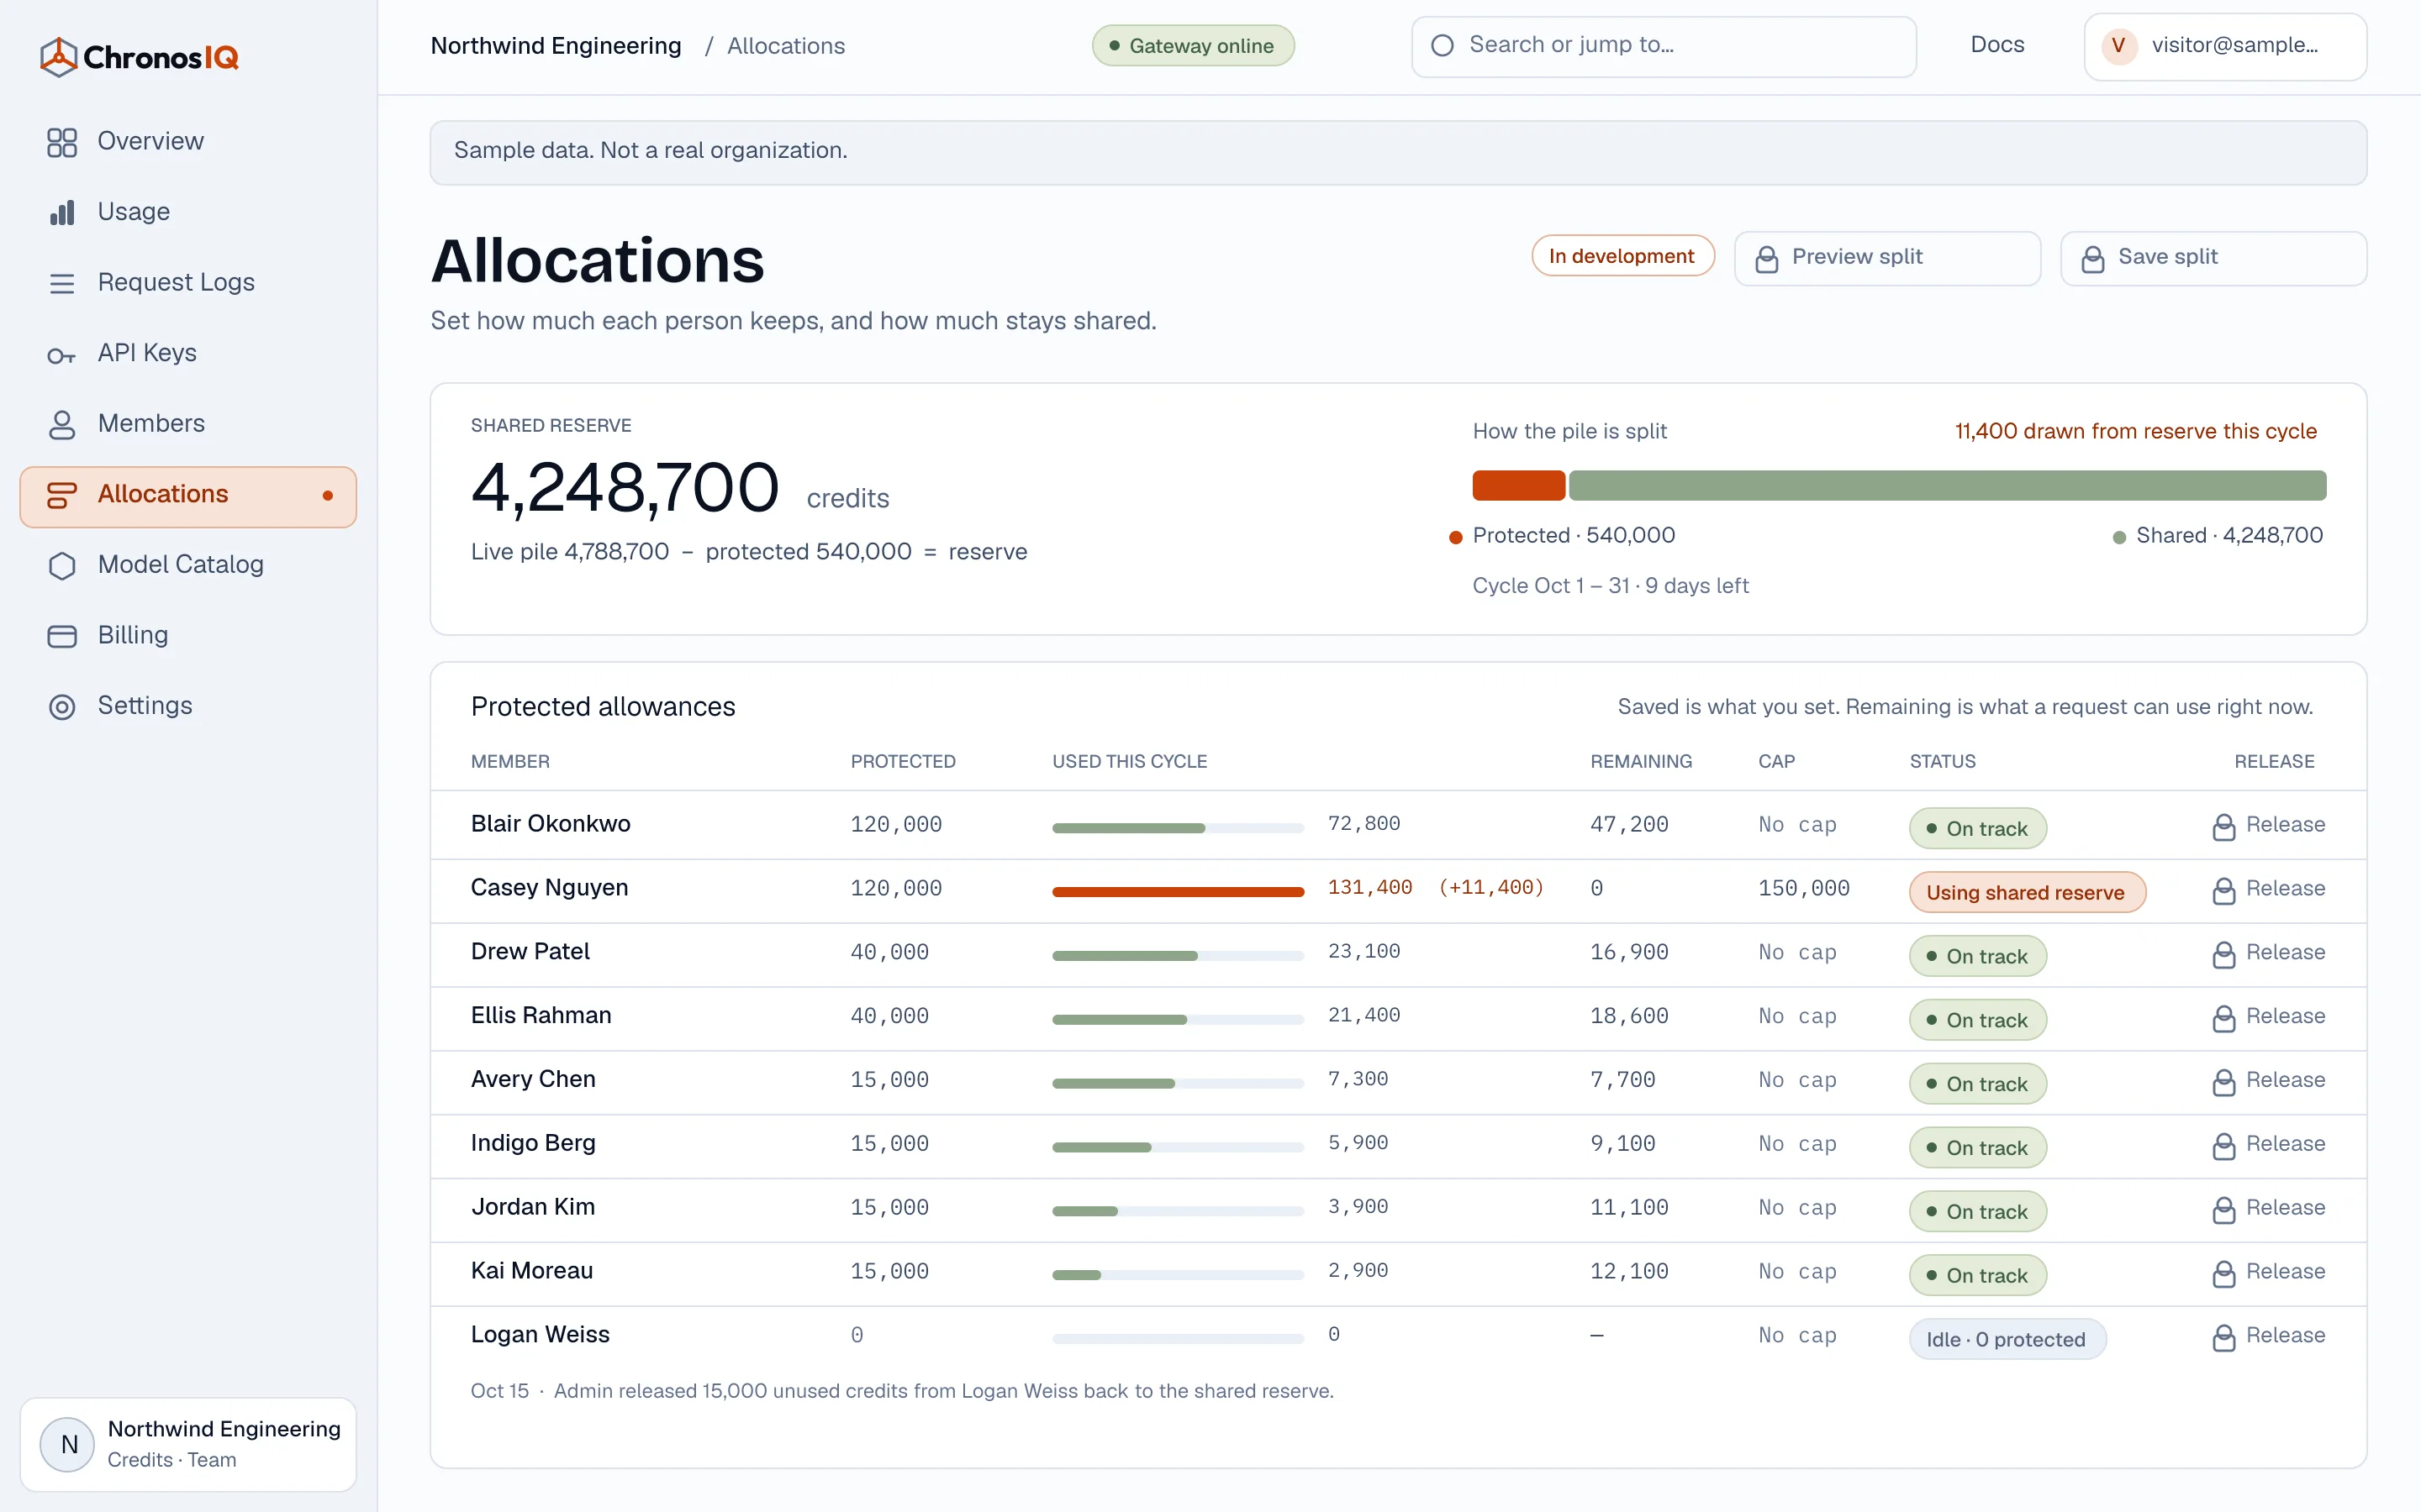Release Drew Patel's allowance

tap(2268, 953)
